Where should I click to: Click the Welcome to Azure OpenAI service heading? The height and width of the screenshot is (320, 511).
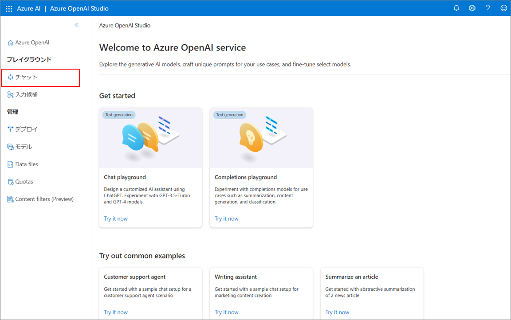173,47
